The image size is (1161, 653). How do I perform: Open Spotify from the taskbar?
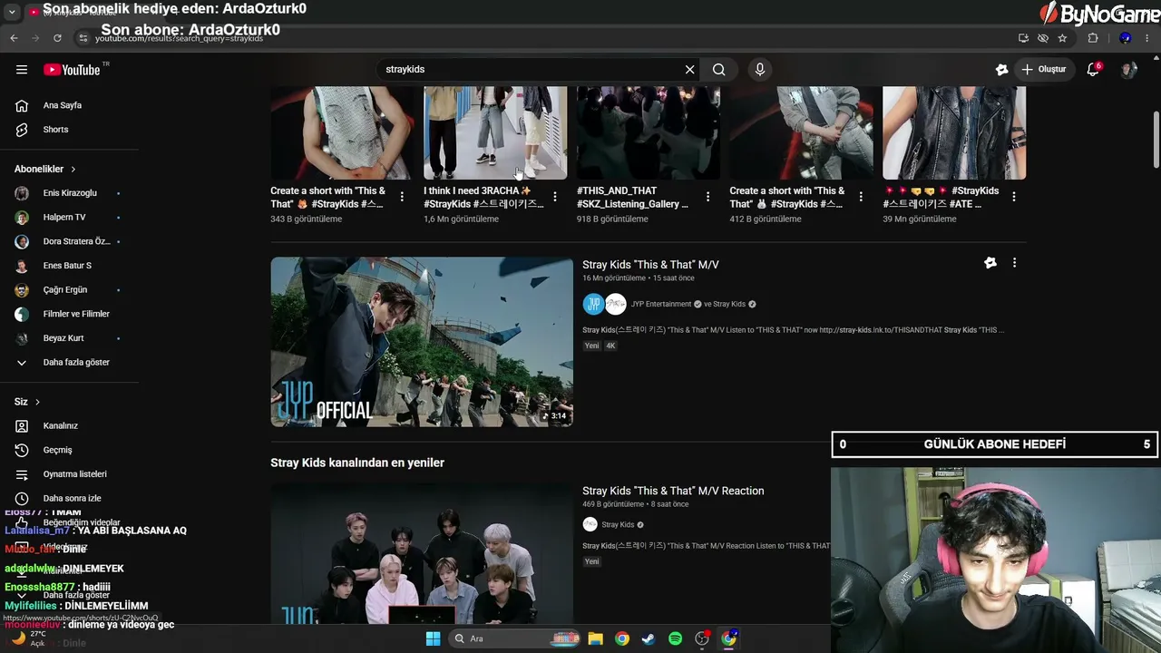click(x=675, y=638)
